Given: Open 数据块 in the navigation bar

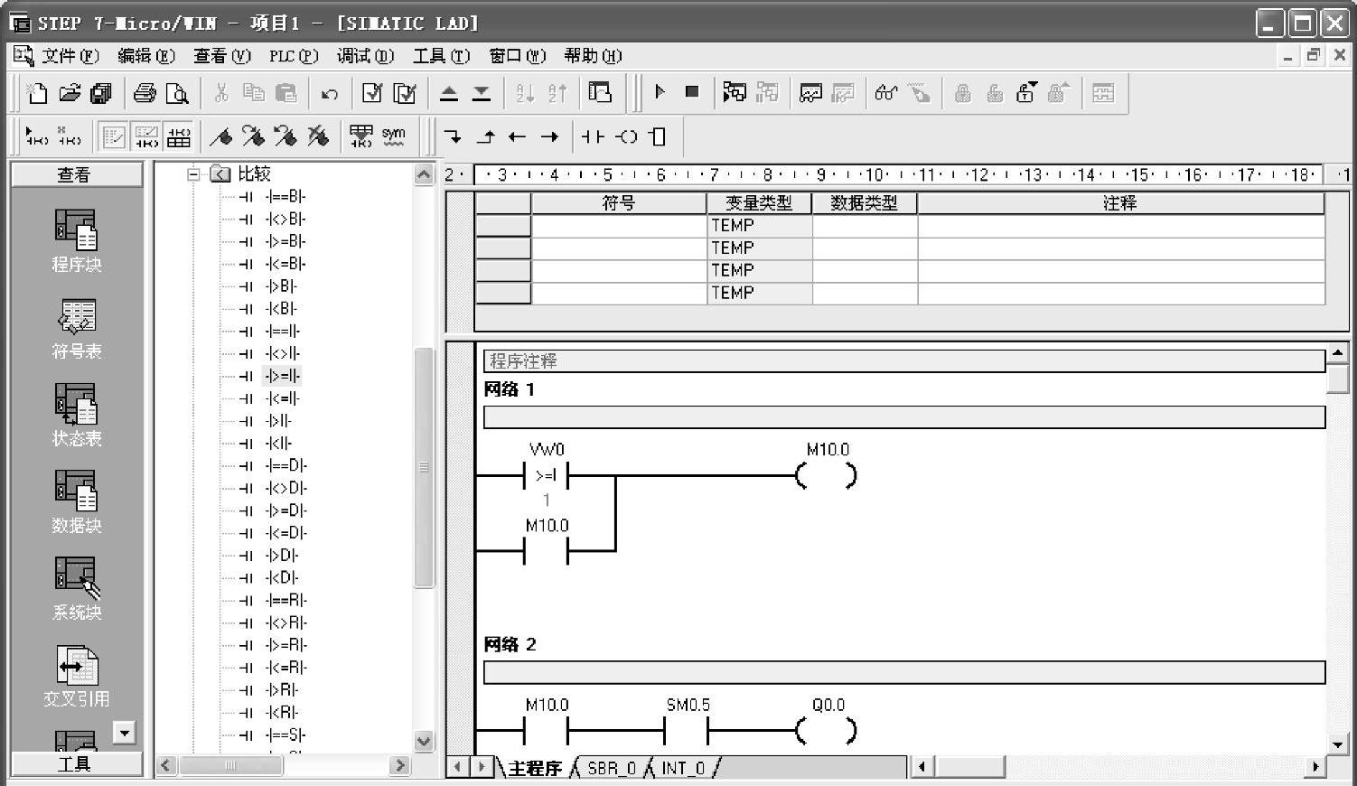Looking at the screenshot, I should tap(76, 502).
